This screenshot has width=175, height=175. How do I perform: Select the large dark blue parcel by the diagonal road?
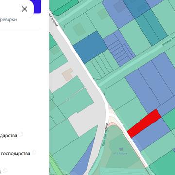point(90,47)
